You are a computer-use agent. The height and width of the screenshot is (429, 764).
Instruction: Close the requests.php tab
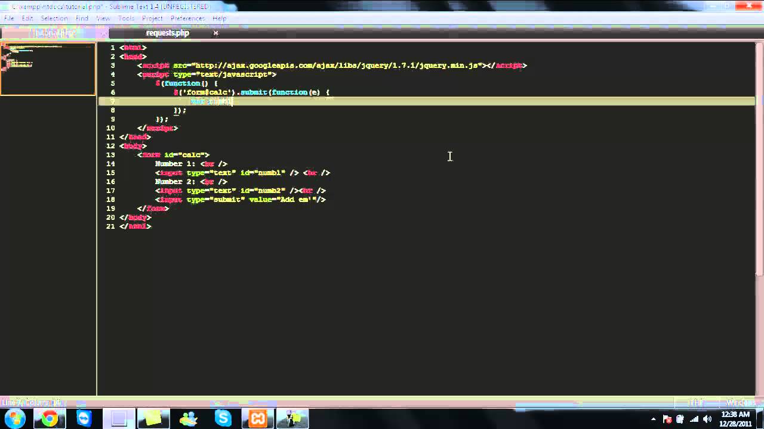click(x=215, y=33)
